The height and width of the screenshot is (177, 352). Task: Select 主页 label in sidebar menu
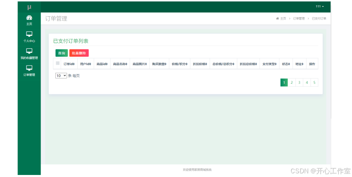[29, 24]
